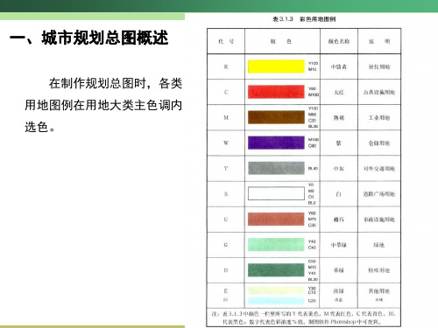Image resolution: width=438 pixels, height=328 pixels.
Task: Click the description '绿地' in row G
Action: (x=379, y=245)
